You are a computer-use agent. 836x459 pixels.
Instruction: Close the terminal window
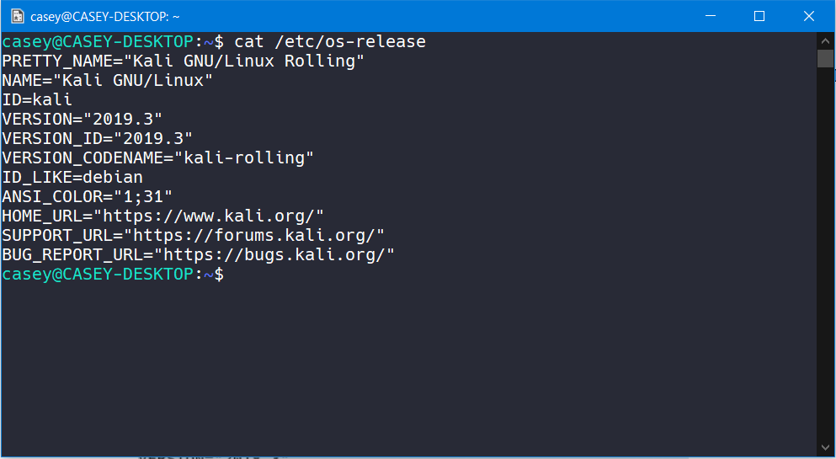[x=808, y=16]
